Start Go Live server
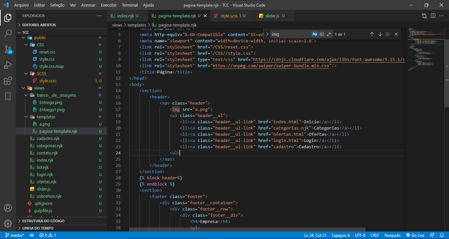 (x=415, y=235)
